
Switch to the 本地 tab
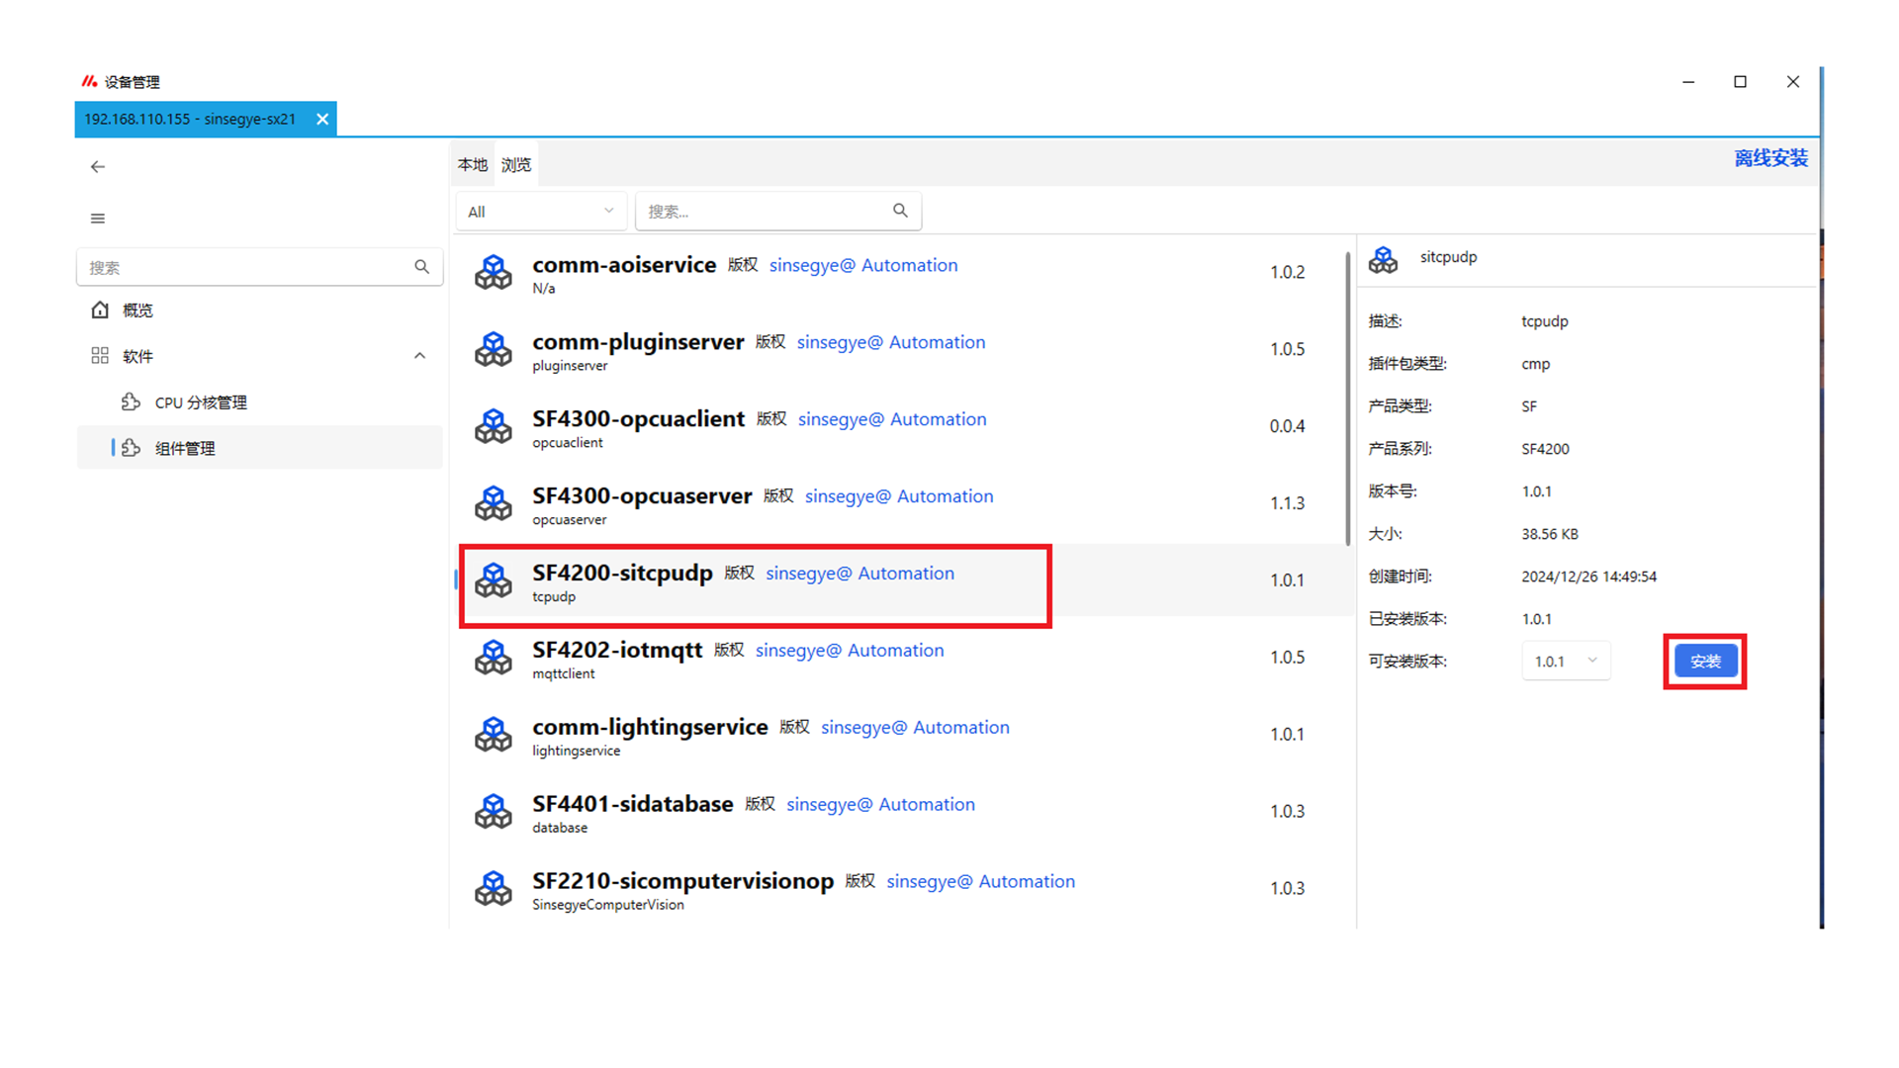pos(473,165)
